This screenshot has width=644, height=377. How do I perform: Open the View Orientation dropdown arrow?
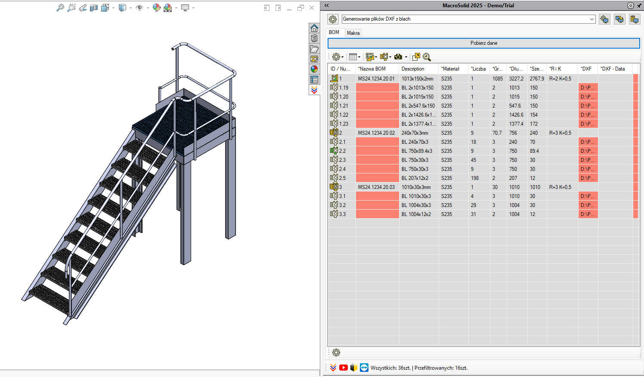click(114, 8)
